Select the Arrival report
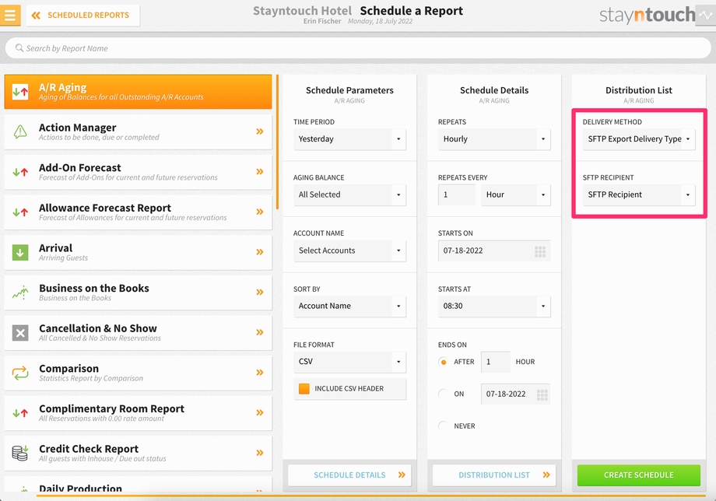This screenshot has height=501, width=716. 138,252
